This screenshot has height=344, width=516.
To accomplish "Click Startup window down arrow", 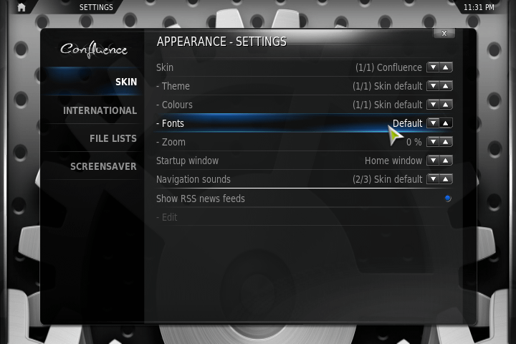I will coord(433,161).
